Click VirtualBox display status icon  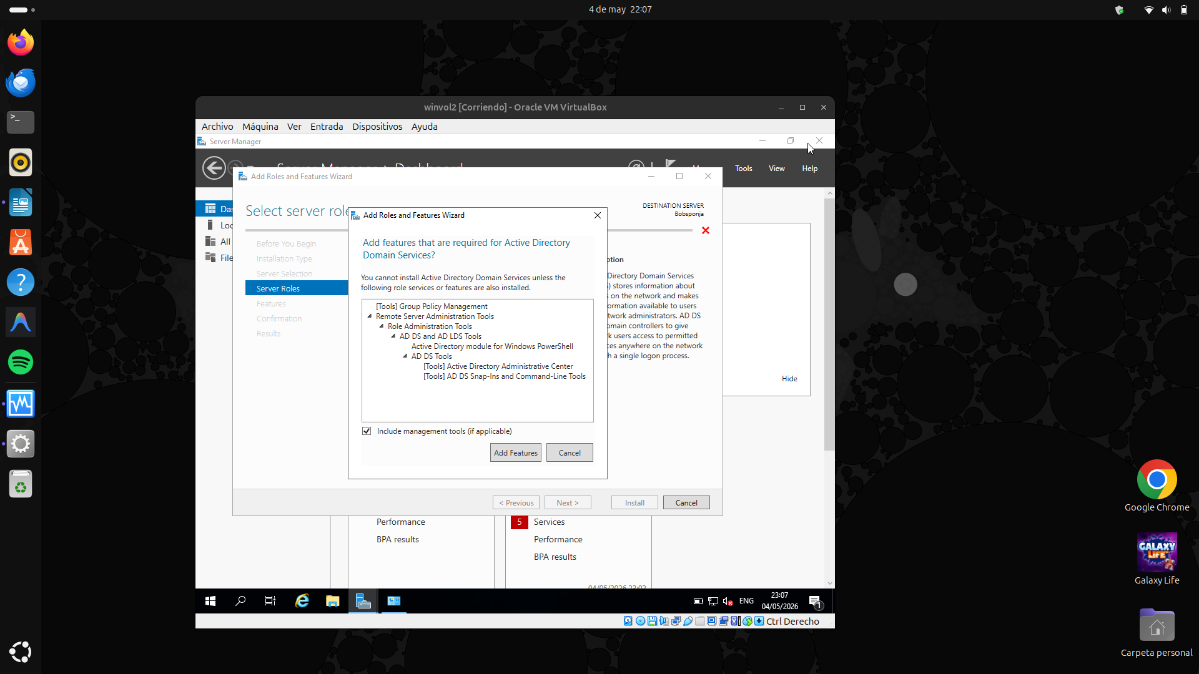point(711,621)
